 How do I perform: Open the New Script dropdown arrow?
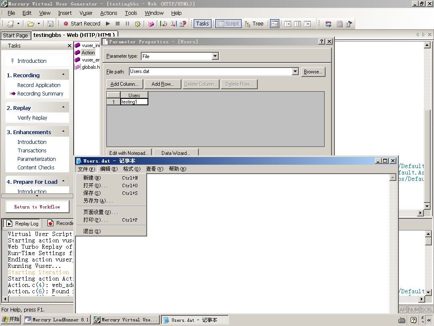(18, 24)
